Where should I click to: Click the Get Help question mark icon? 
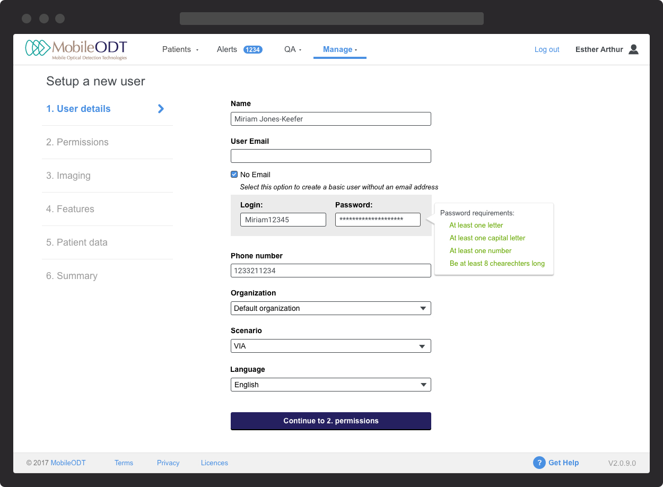point(539,463)
